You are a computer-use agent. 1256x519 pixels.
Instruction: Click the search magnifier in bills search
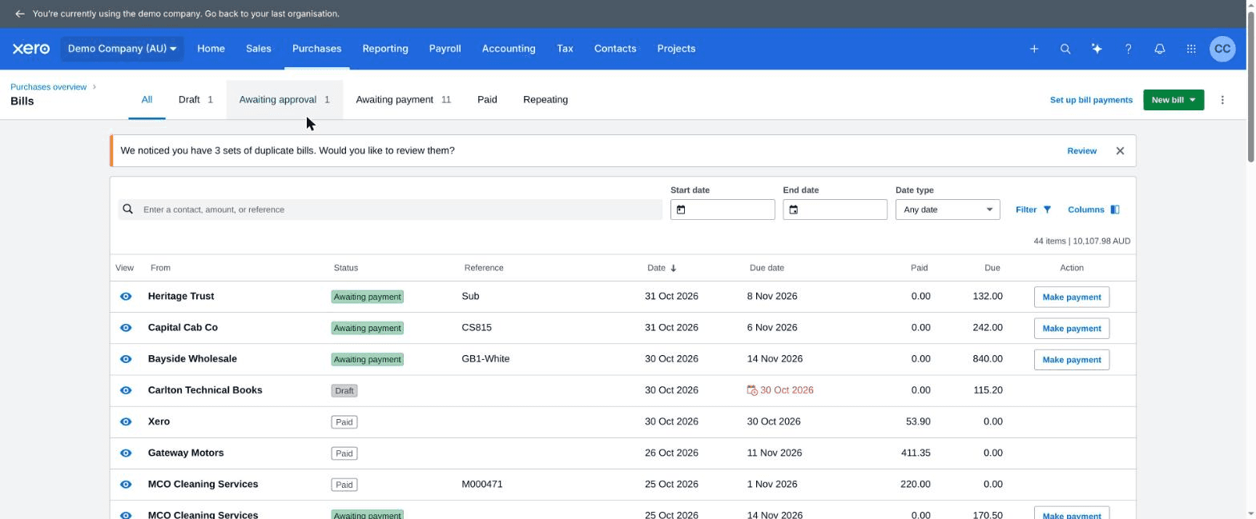pyautogui.click(x=127, y=209)
